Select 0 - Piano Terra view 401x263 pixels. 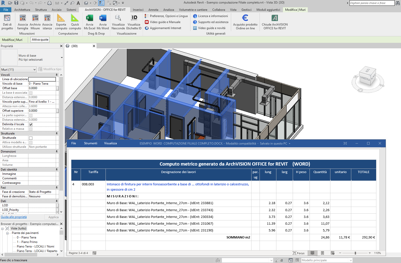[x=26, y=237]
